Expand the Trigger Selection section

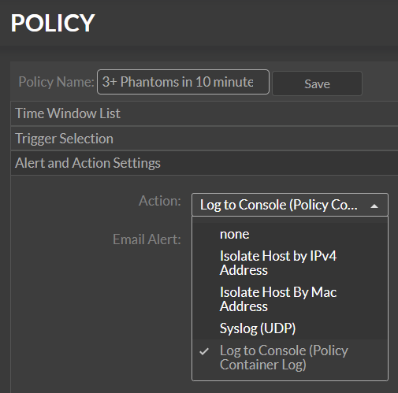click(x=204, y=139)
